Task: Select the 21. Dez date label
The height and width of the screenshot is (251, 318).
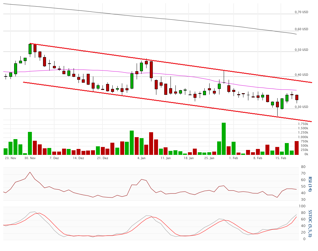Action: [102, 158]
